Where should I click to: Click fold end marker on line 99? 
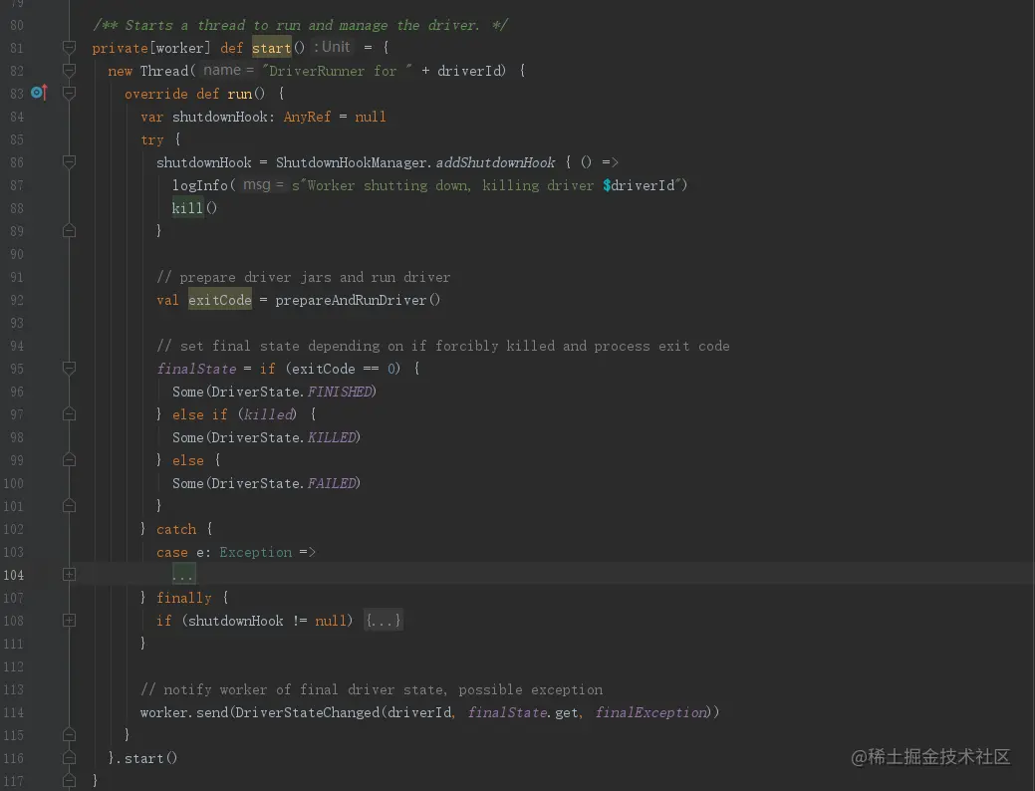point(69,459)
